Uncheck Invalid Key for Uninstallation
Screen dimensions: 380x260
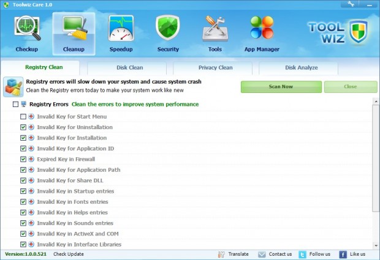coord(23,127)
